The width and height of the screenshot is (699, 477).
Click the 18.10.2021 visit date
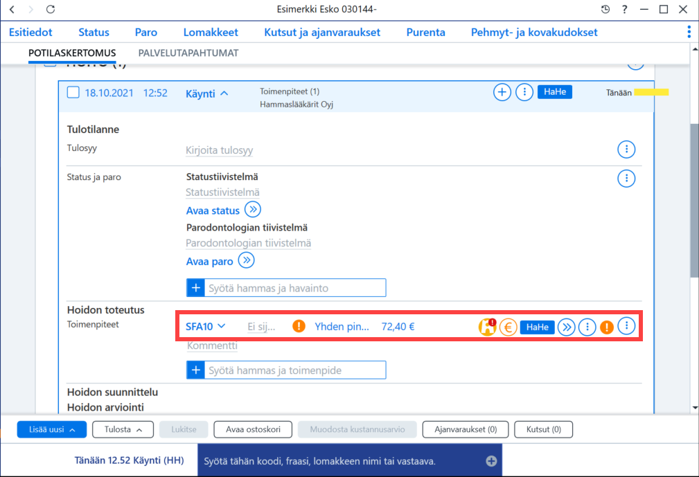tap(109, 93)
